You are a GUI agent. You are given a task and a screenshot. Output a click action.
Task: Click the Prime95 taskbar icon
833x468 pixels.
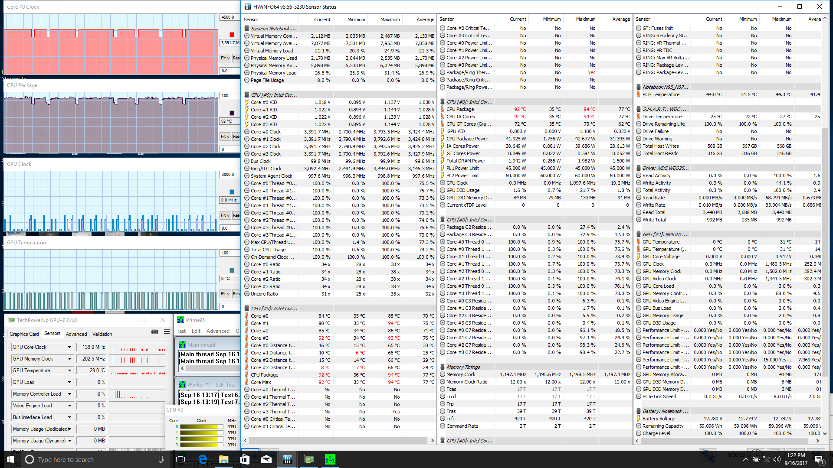click(x=330, y=459)
